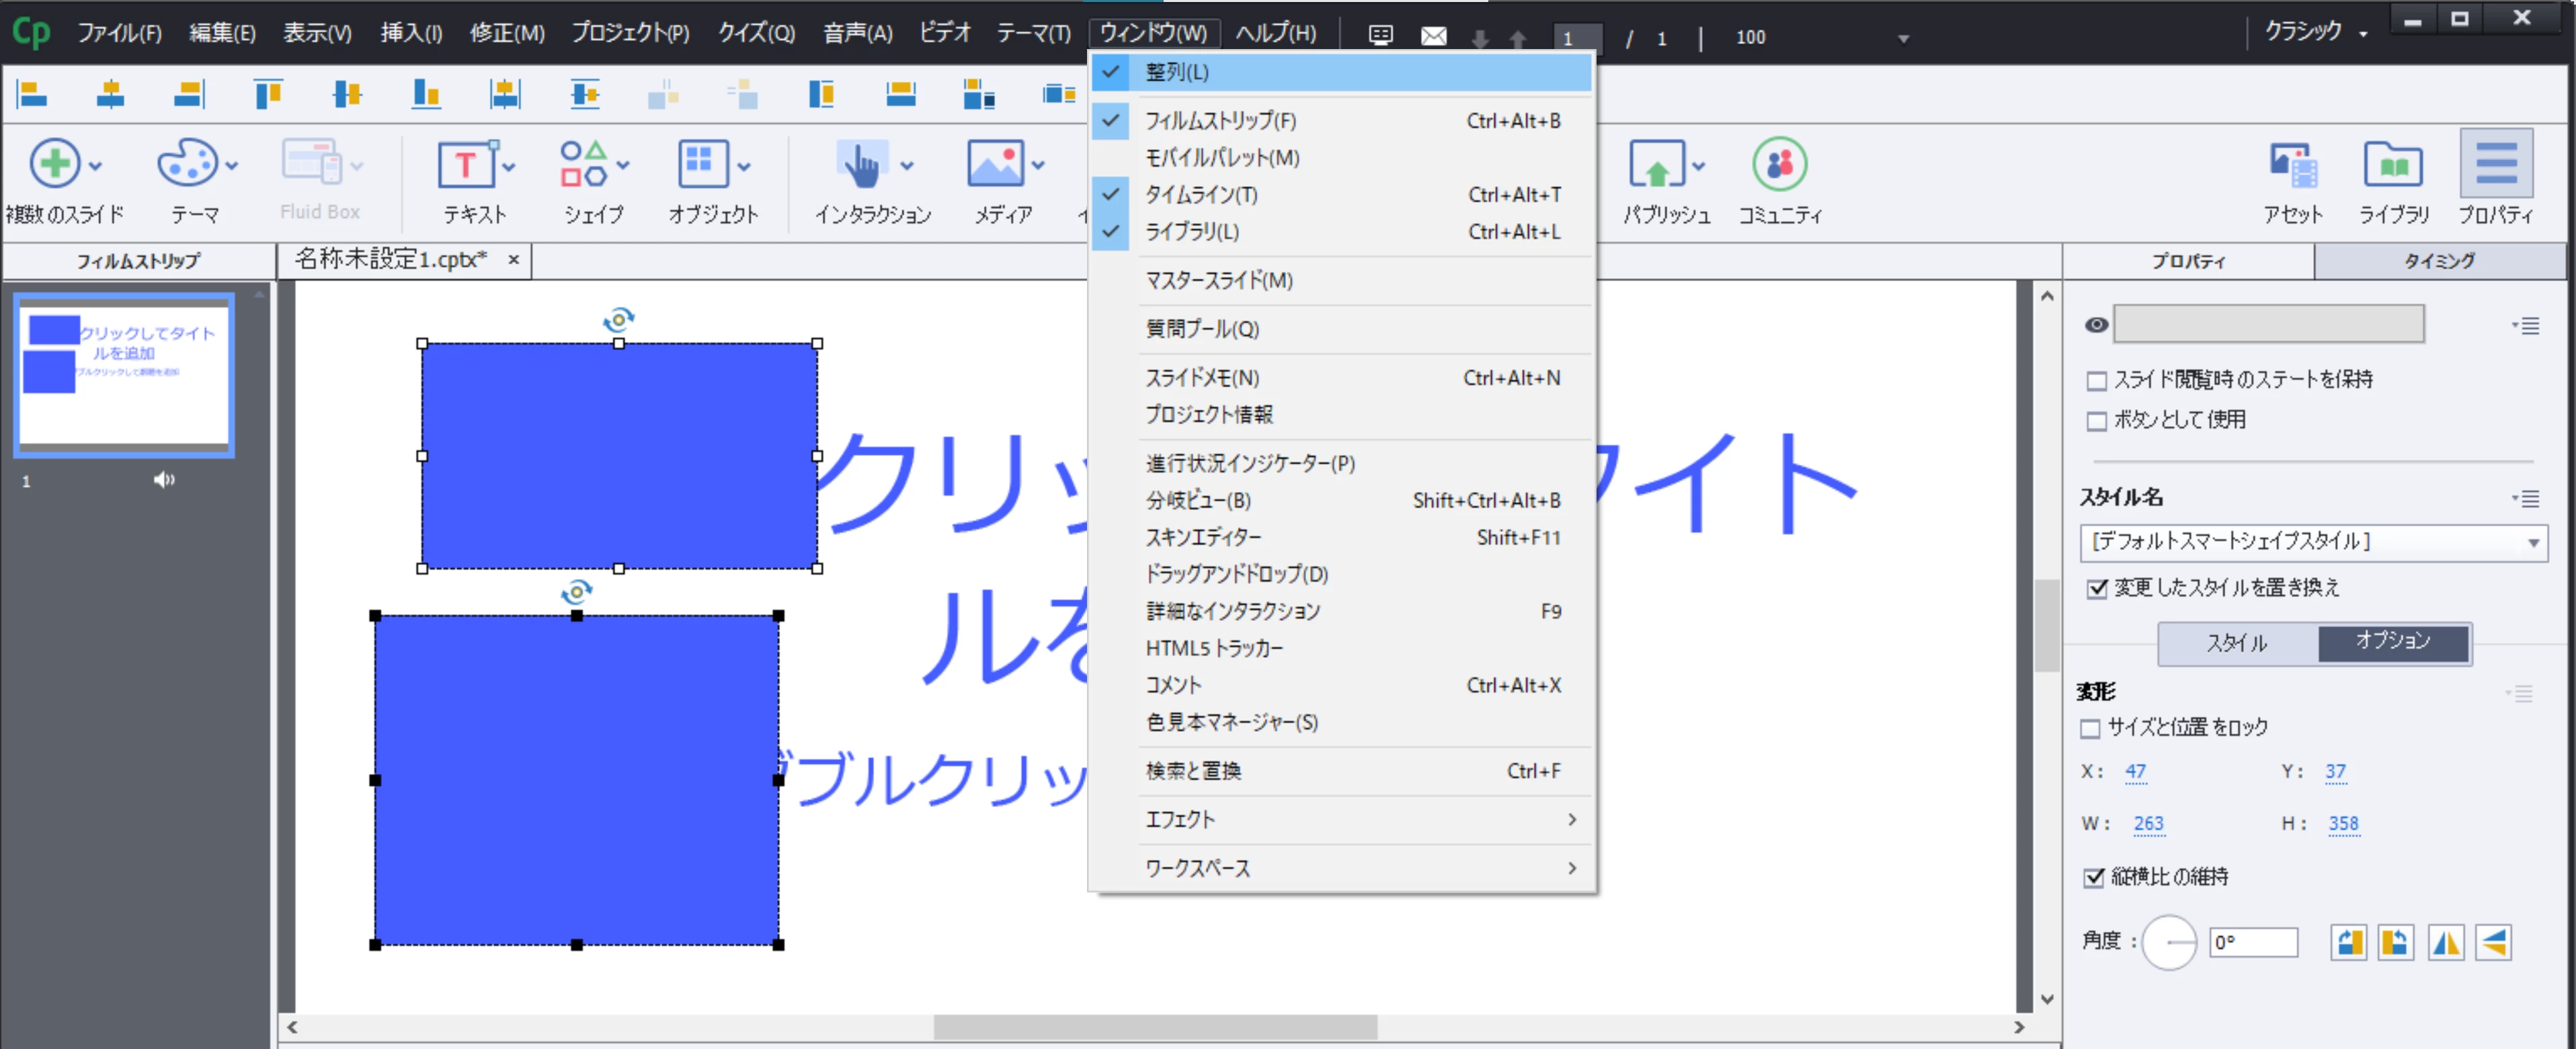The width and height of the screenshot is (2576, 1049).
Task: Click the Publish icon in toolbar
Action: coord(1657,165)
